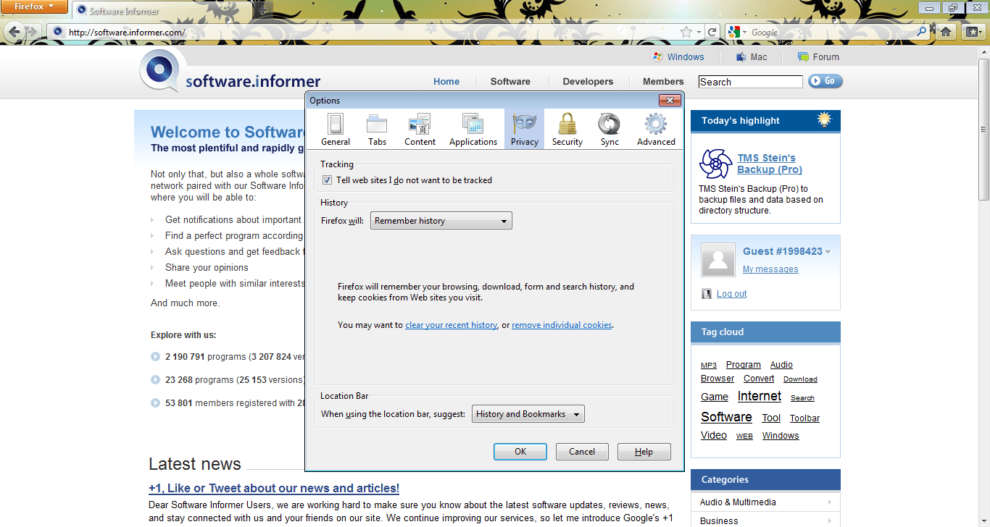The width and height of the screenshot is (990, 527).
Task: Open the Tabs settings panel
Action: (x=377, y=129)
